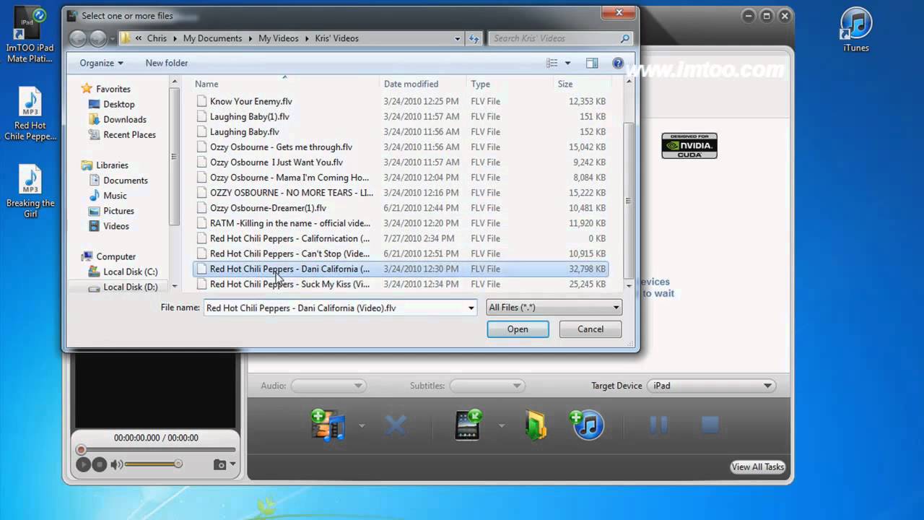The height and width of the screenshot is (520, 924).
Task: Click the snapshot camera icon in preview
Action: (219, 464)
